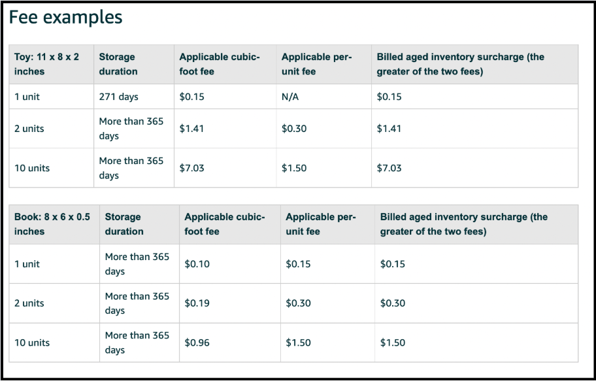Select the Toy 1 unit $0.15 billed surcharge
Image resolution: width=596 pixels, height=381 pixels.
point(389,97)
